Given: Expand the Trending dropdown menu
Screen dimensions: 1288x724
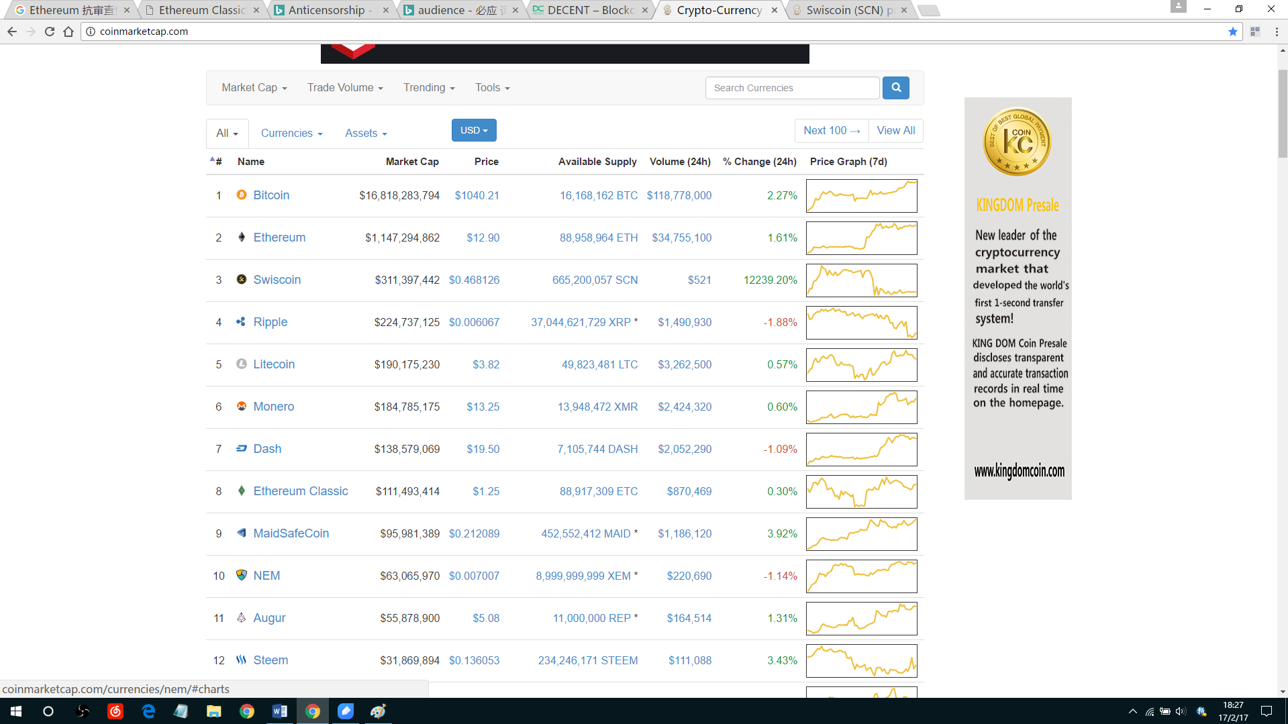Looking at the screenshot, I should (429, 88).
